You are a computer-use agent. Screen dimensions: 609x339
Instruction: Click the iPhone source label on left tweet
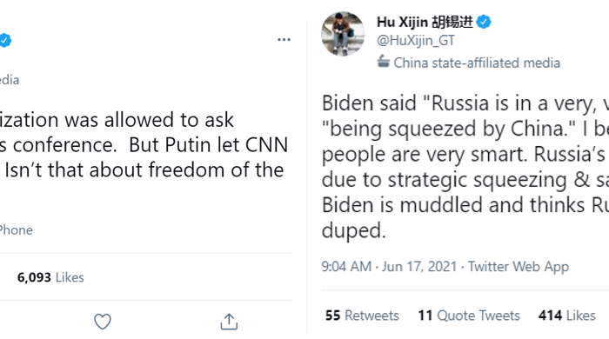(x=16, y=230)
